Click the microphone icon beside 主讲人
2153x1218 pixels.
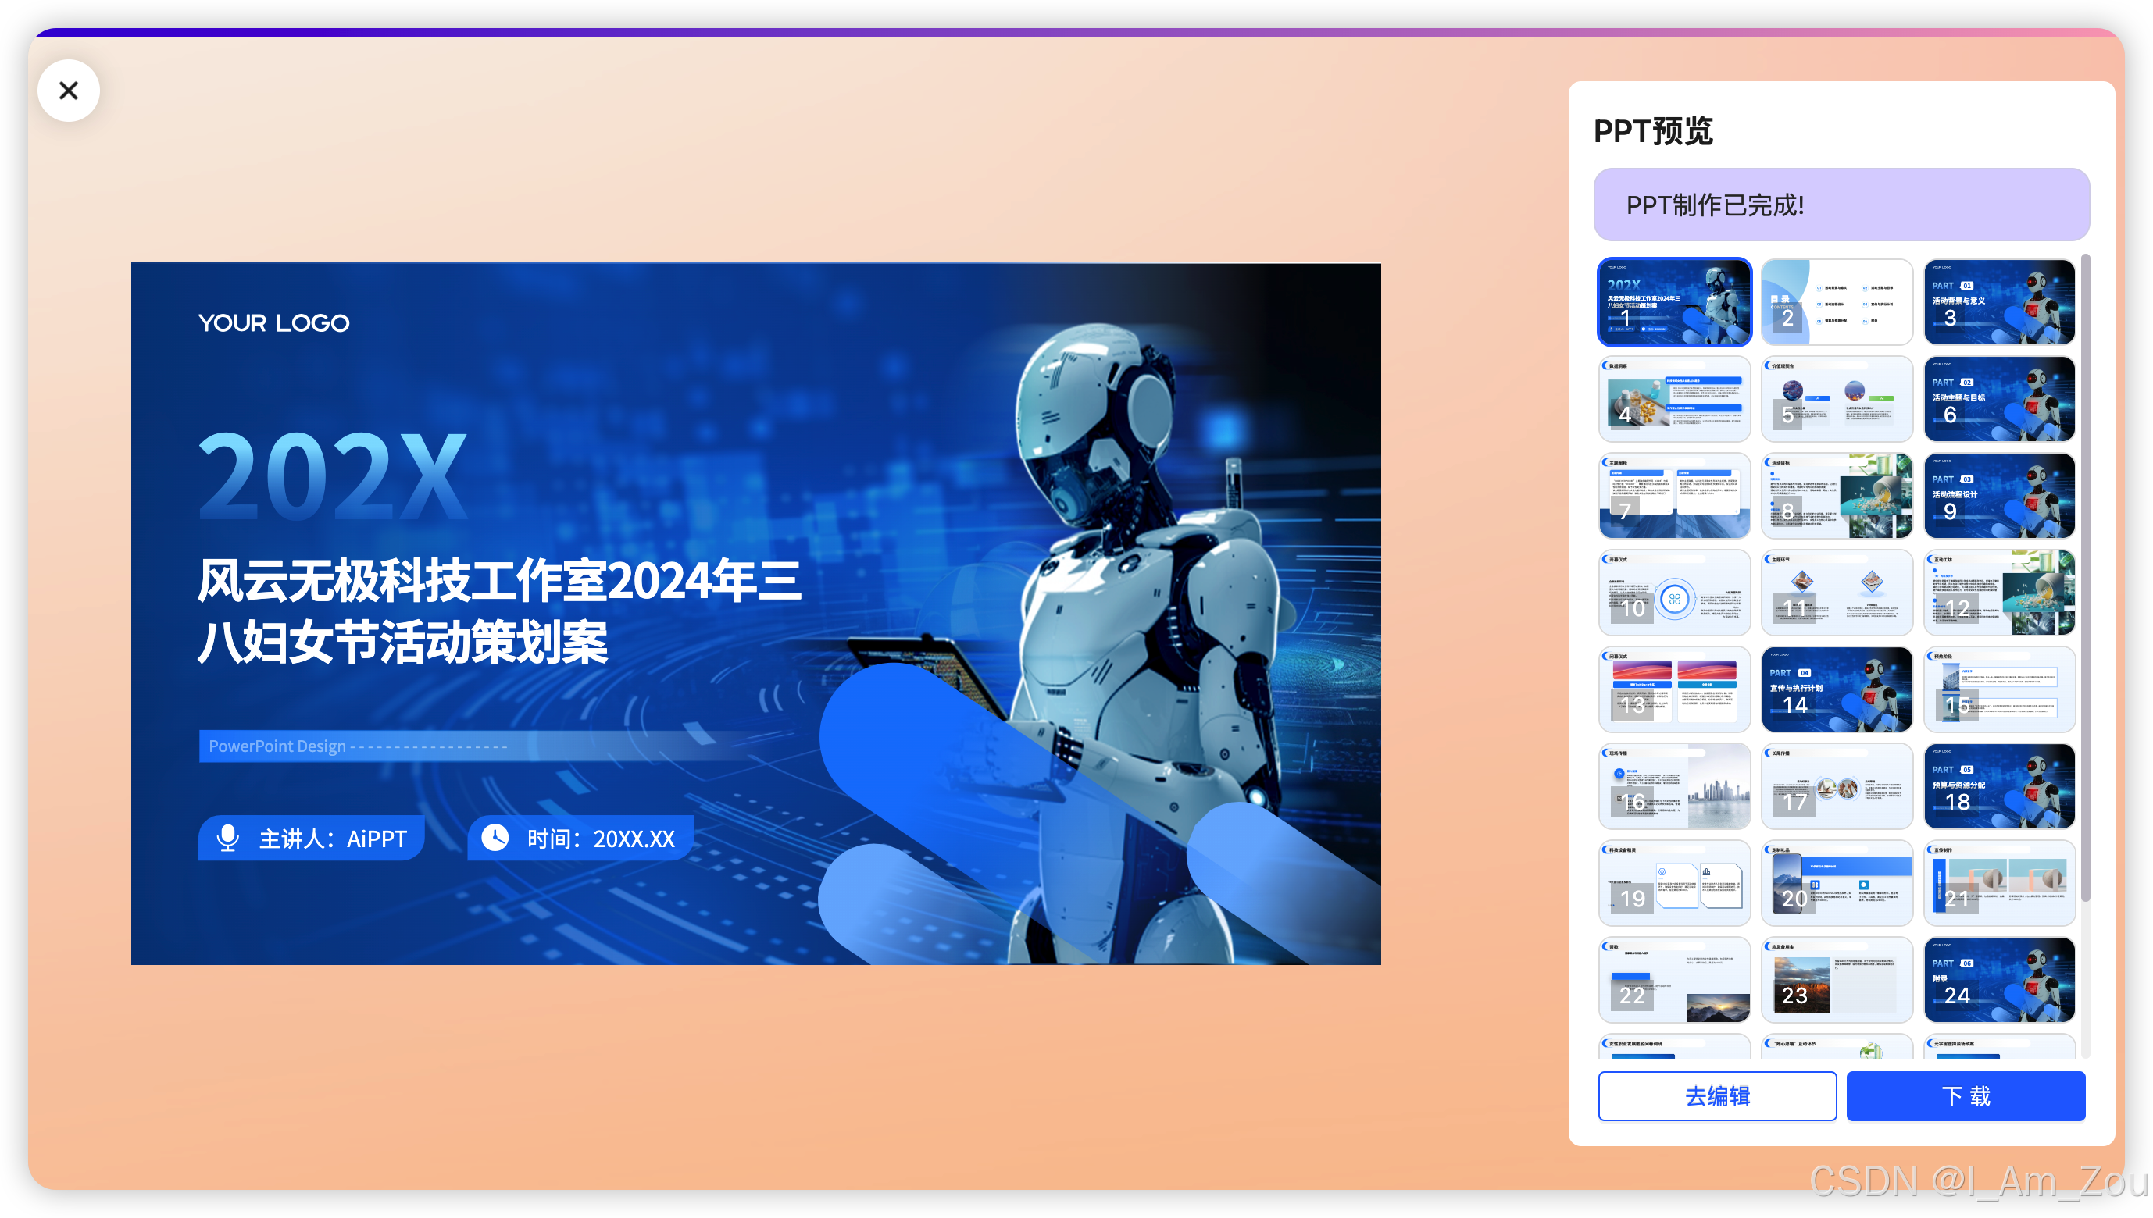tap(227, 837)
